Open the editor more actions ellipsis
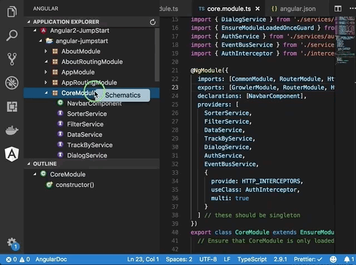Viewport: 356px width, 265px height. point(353,9)
